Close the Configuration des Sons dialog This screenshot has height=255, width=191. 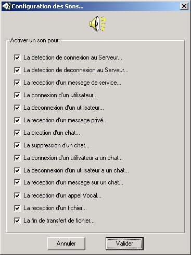[184, 6]
